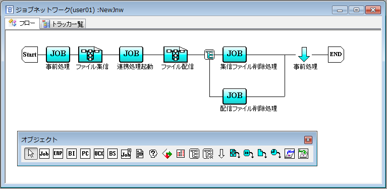
Task: Maximize the ジョブネットワーク window
Action: coord(356,10)
